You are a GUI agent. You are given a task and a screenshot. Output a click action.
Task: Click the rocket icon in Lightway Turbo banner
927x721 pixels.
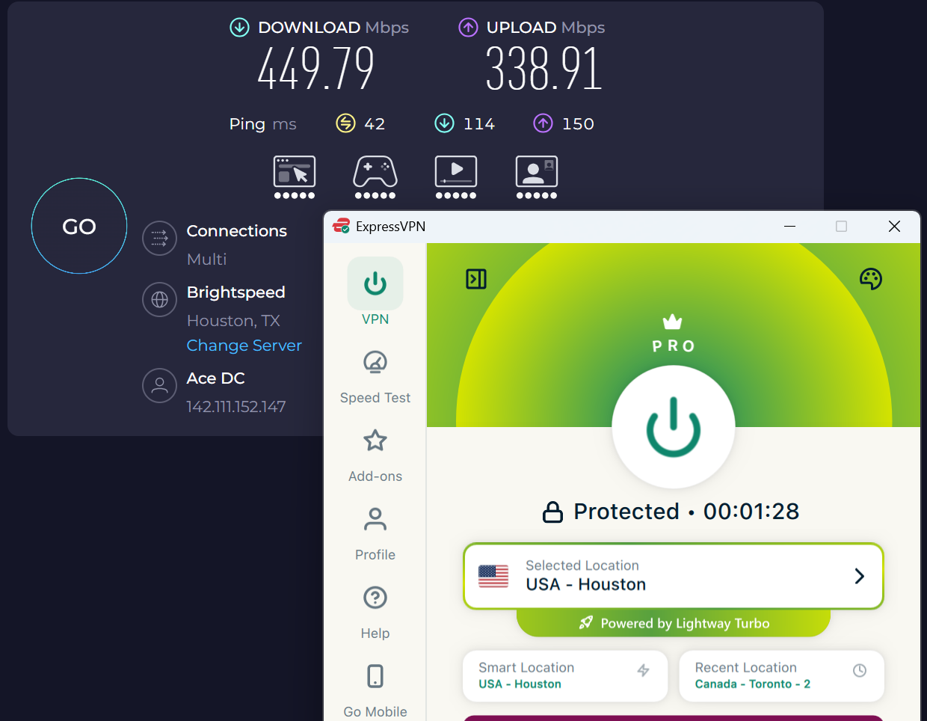(586, 623)
